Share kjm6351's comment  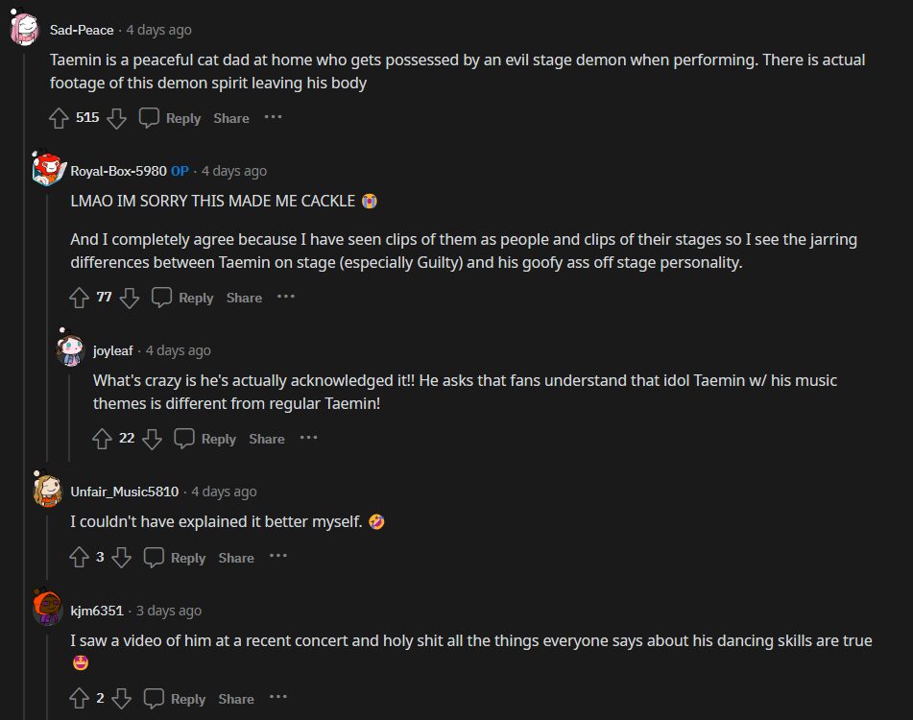tap(235, 699)
